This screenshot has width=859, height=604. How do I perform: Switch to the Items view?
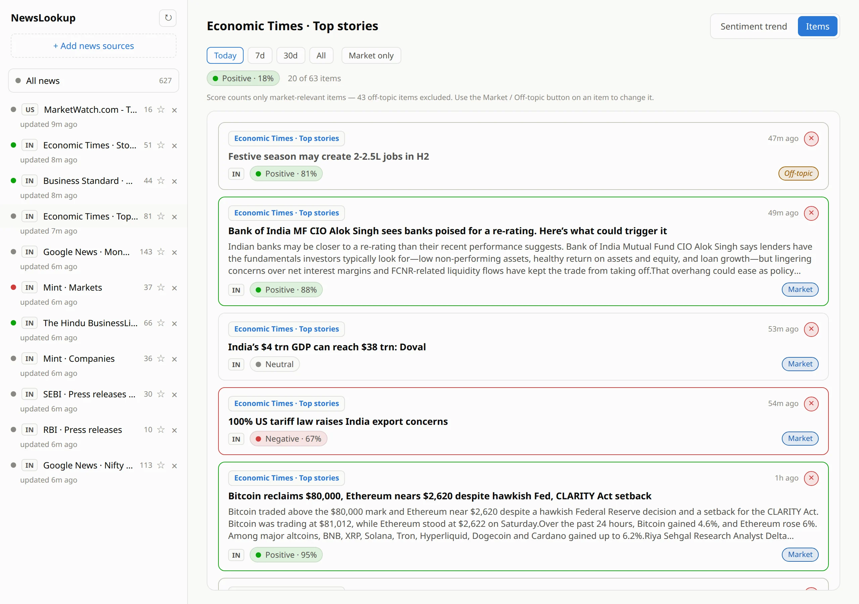pyautogui.click(x=817, y=26)
